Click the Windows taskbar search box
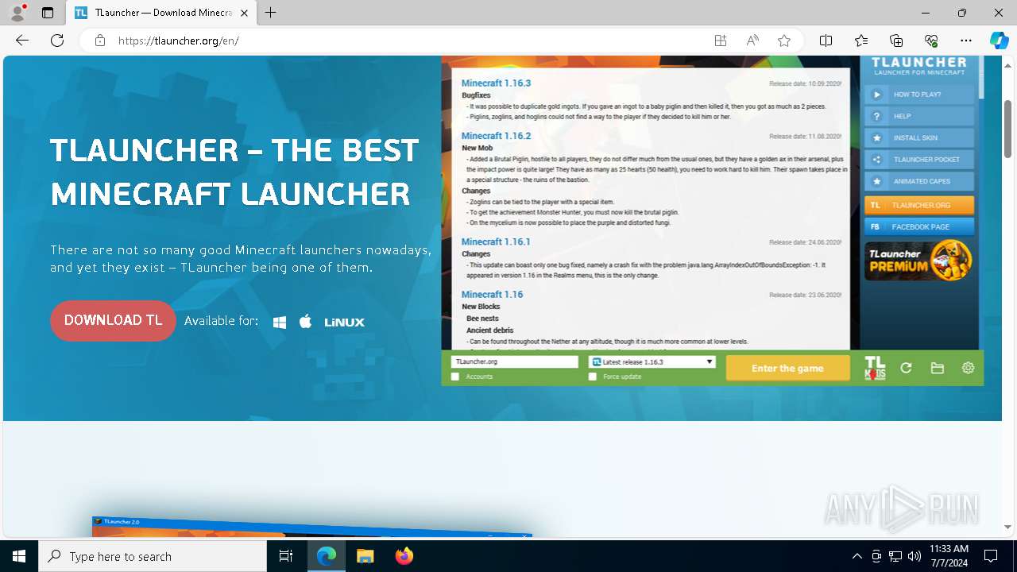The width and height of the screenshot is (1017, 572). (153, 556)
